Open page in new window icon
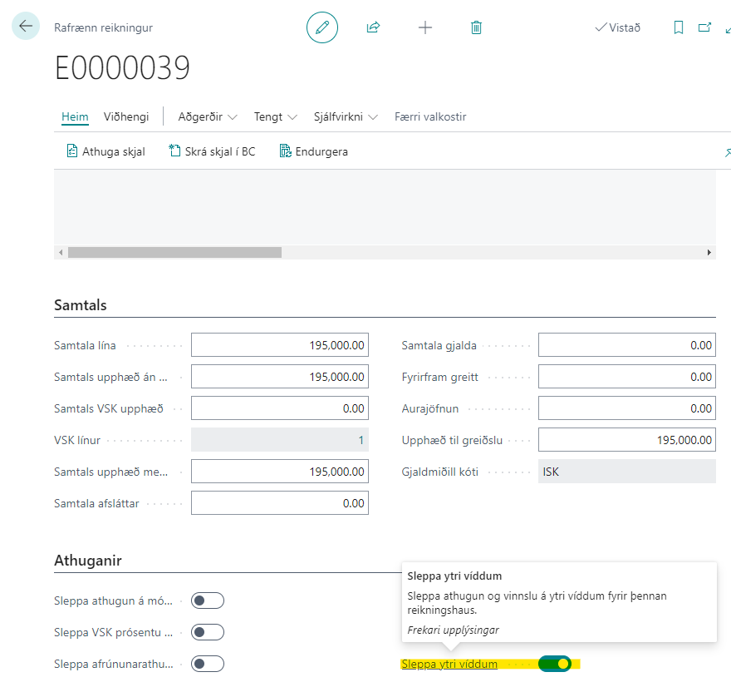The height and width of the screenshot is (687, 731). pos(704,27)
